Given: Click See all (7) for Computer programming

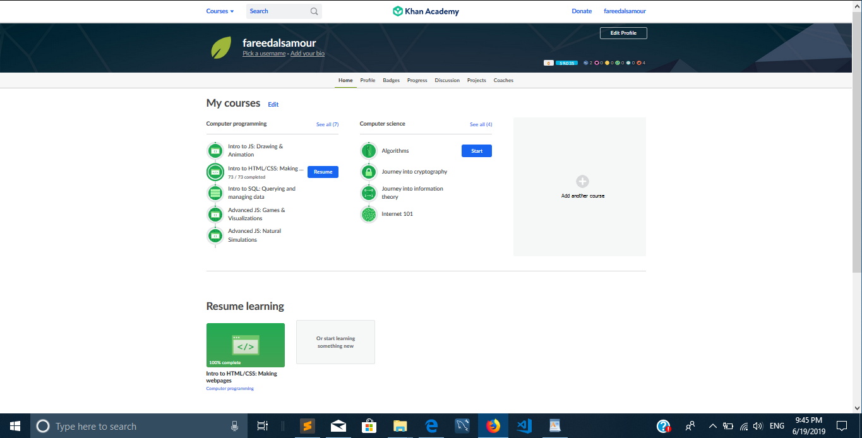Looking at the screenshot, I should click(x=327, y=124).
